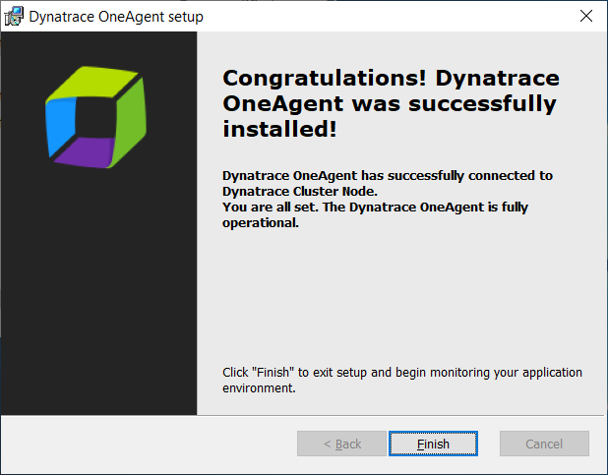Click the "successfully connected to" message line
The image size is (608, 475).
388,183
